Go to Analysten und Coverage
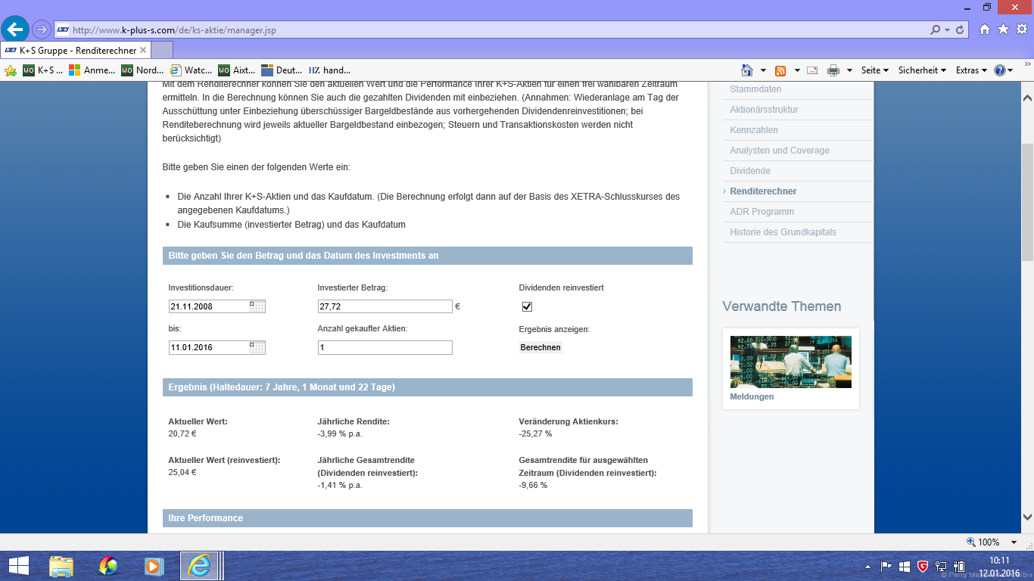 780,151
